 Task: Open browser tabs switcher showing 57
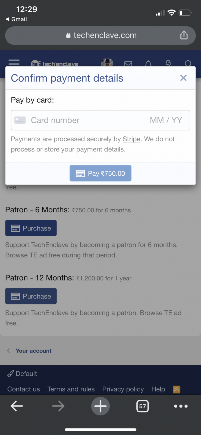(142, 406)
